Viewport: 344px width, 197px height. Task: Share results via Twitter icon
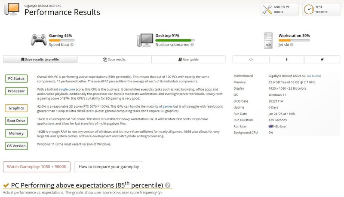tap(322, 59)
